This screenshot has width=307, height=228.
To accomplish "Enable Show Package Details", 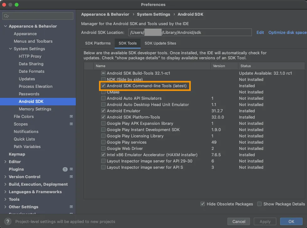I will [259, 204].
